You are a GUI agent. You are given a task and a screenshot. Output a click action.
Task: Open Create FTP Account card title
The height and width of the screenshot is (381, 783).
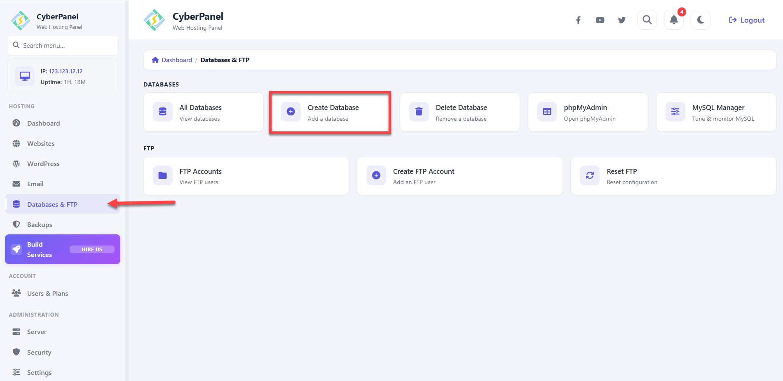[x=424, y=171]
